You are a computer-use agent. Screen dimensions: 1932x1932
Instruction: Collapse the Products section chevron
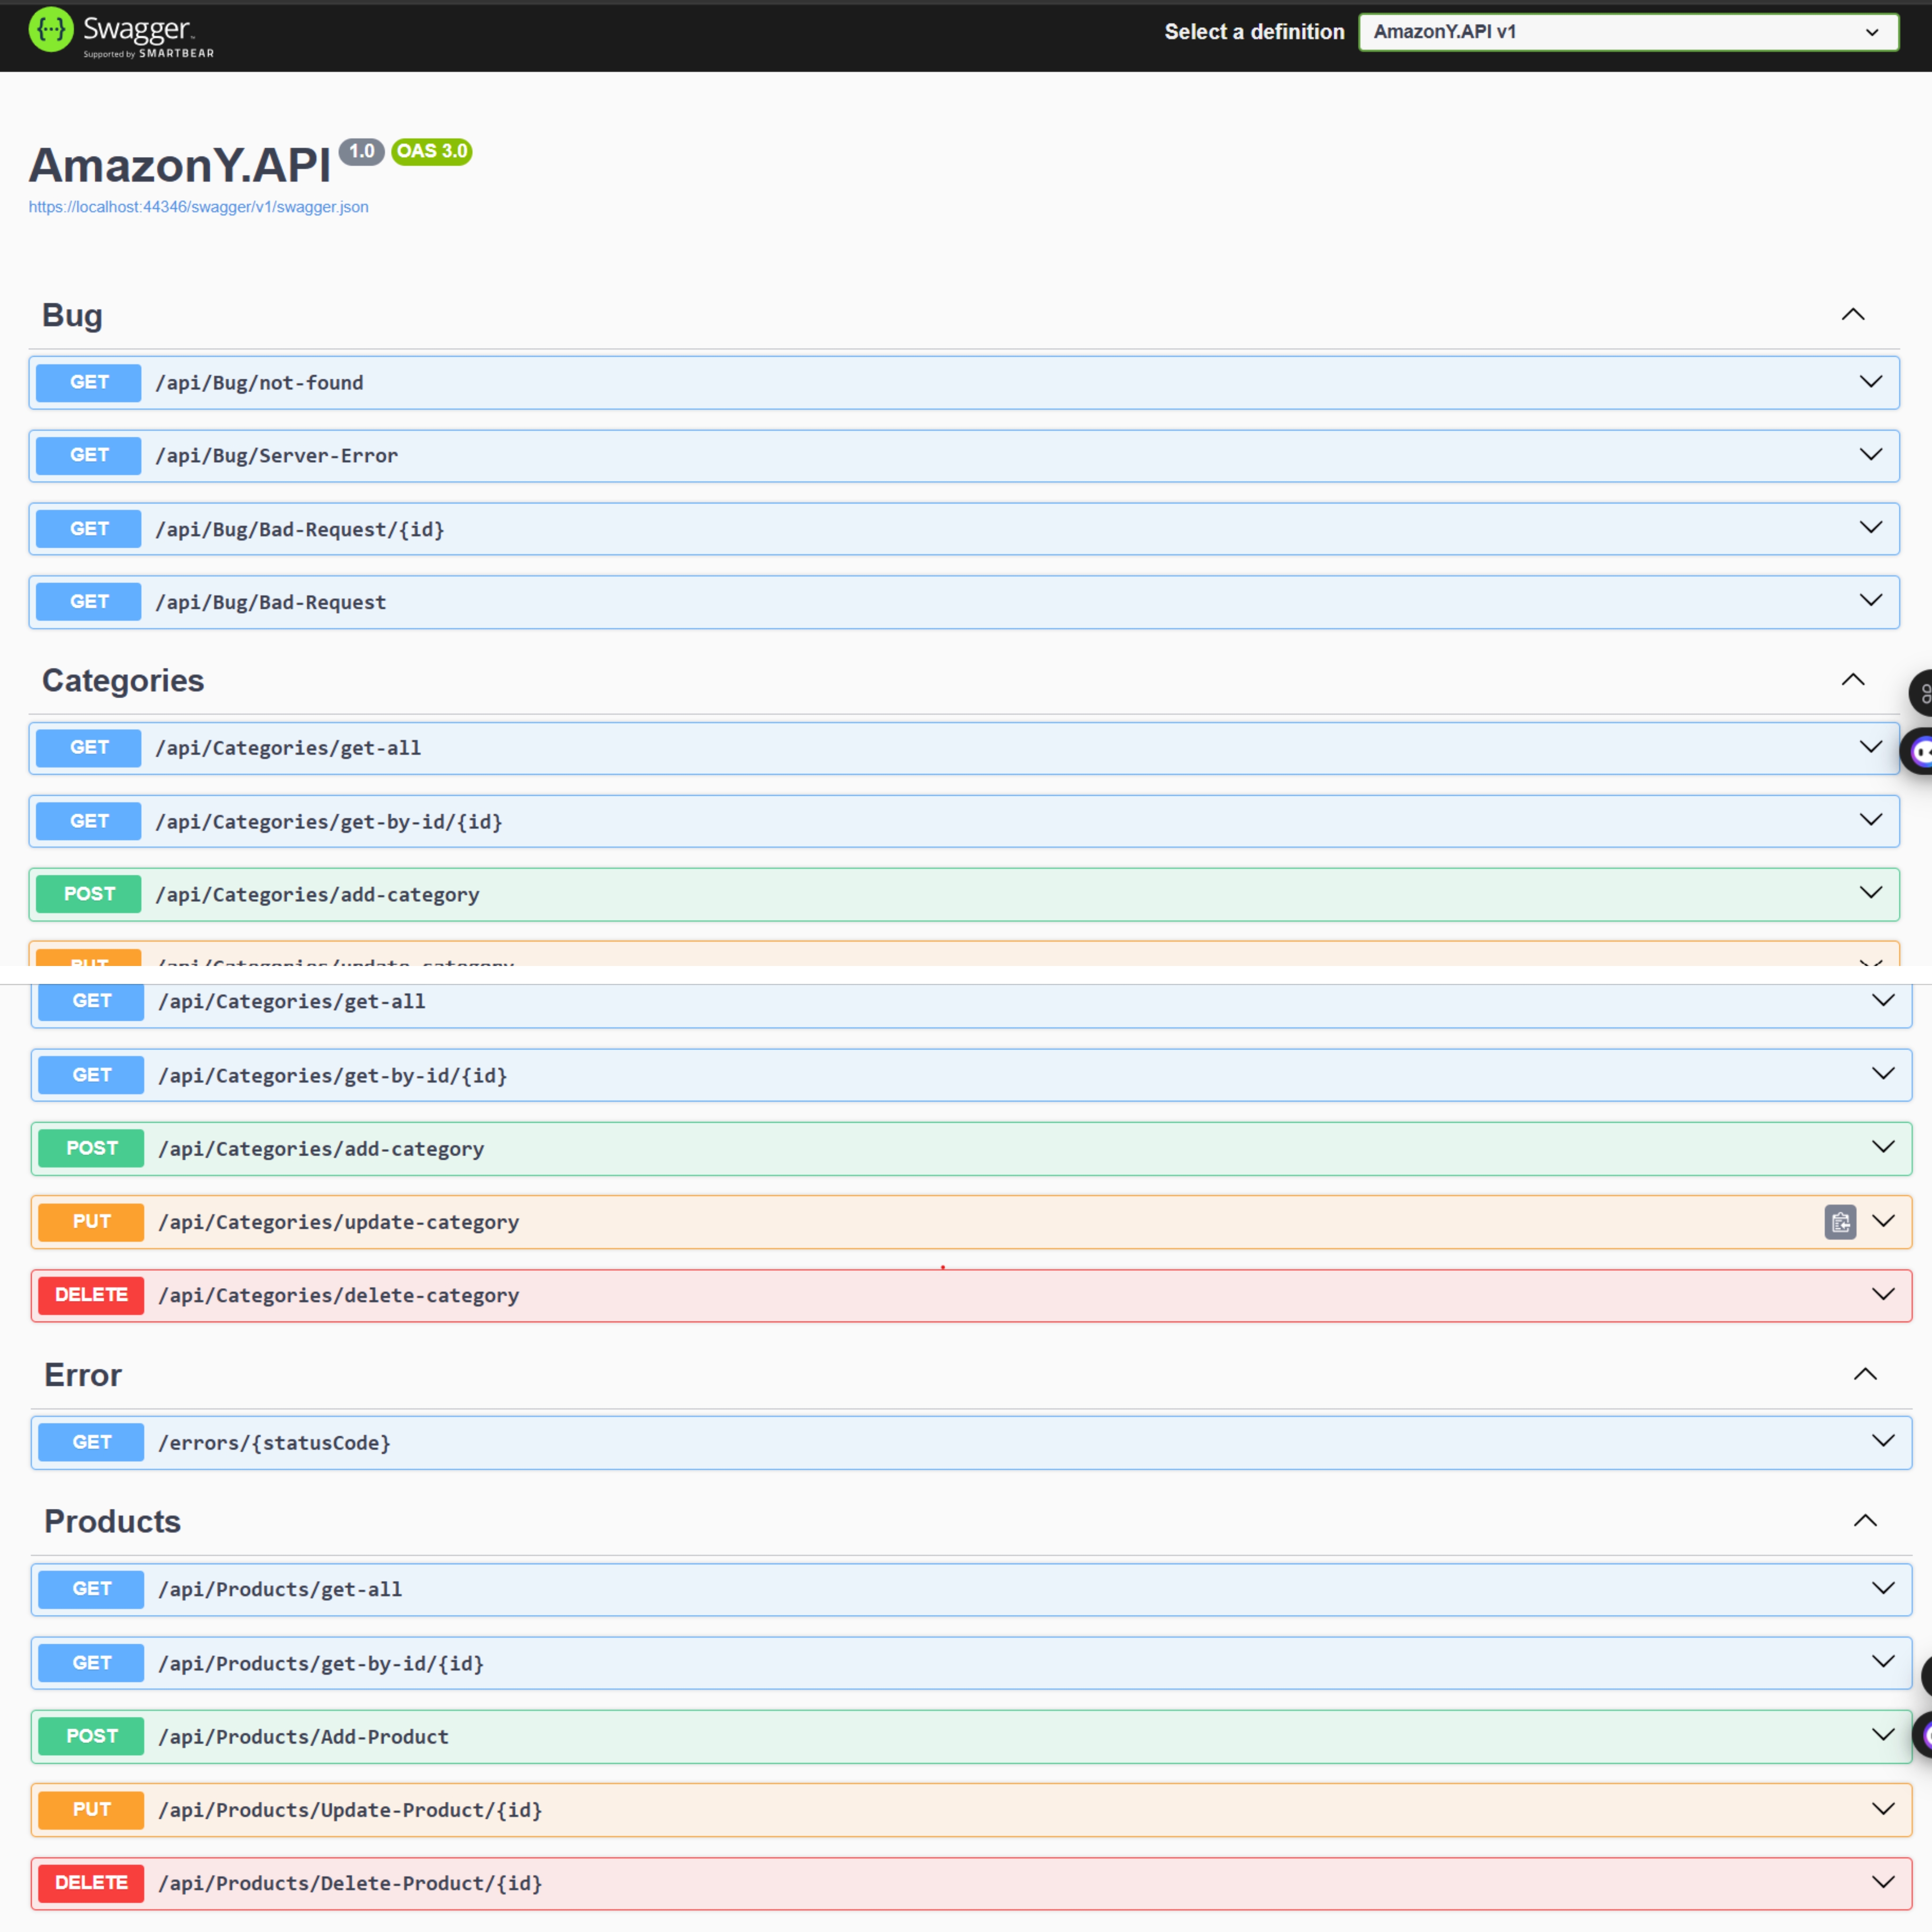click(x=1865, y=1520)
